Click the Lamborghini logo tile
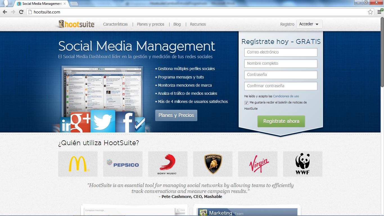 (213, 164)
